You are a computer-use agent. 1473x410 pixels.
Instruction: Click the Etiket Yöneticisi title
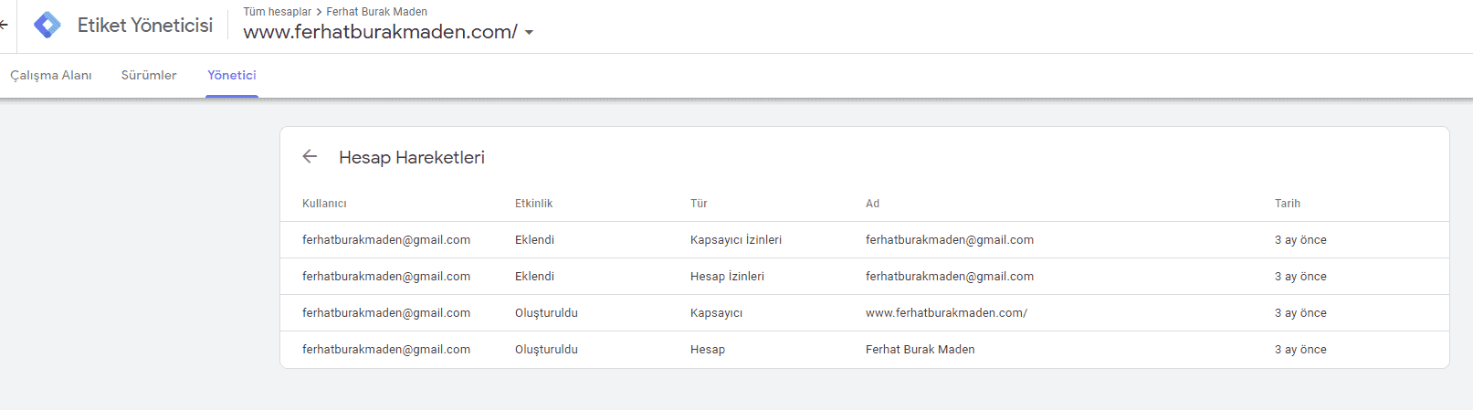tap(145, 26)
